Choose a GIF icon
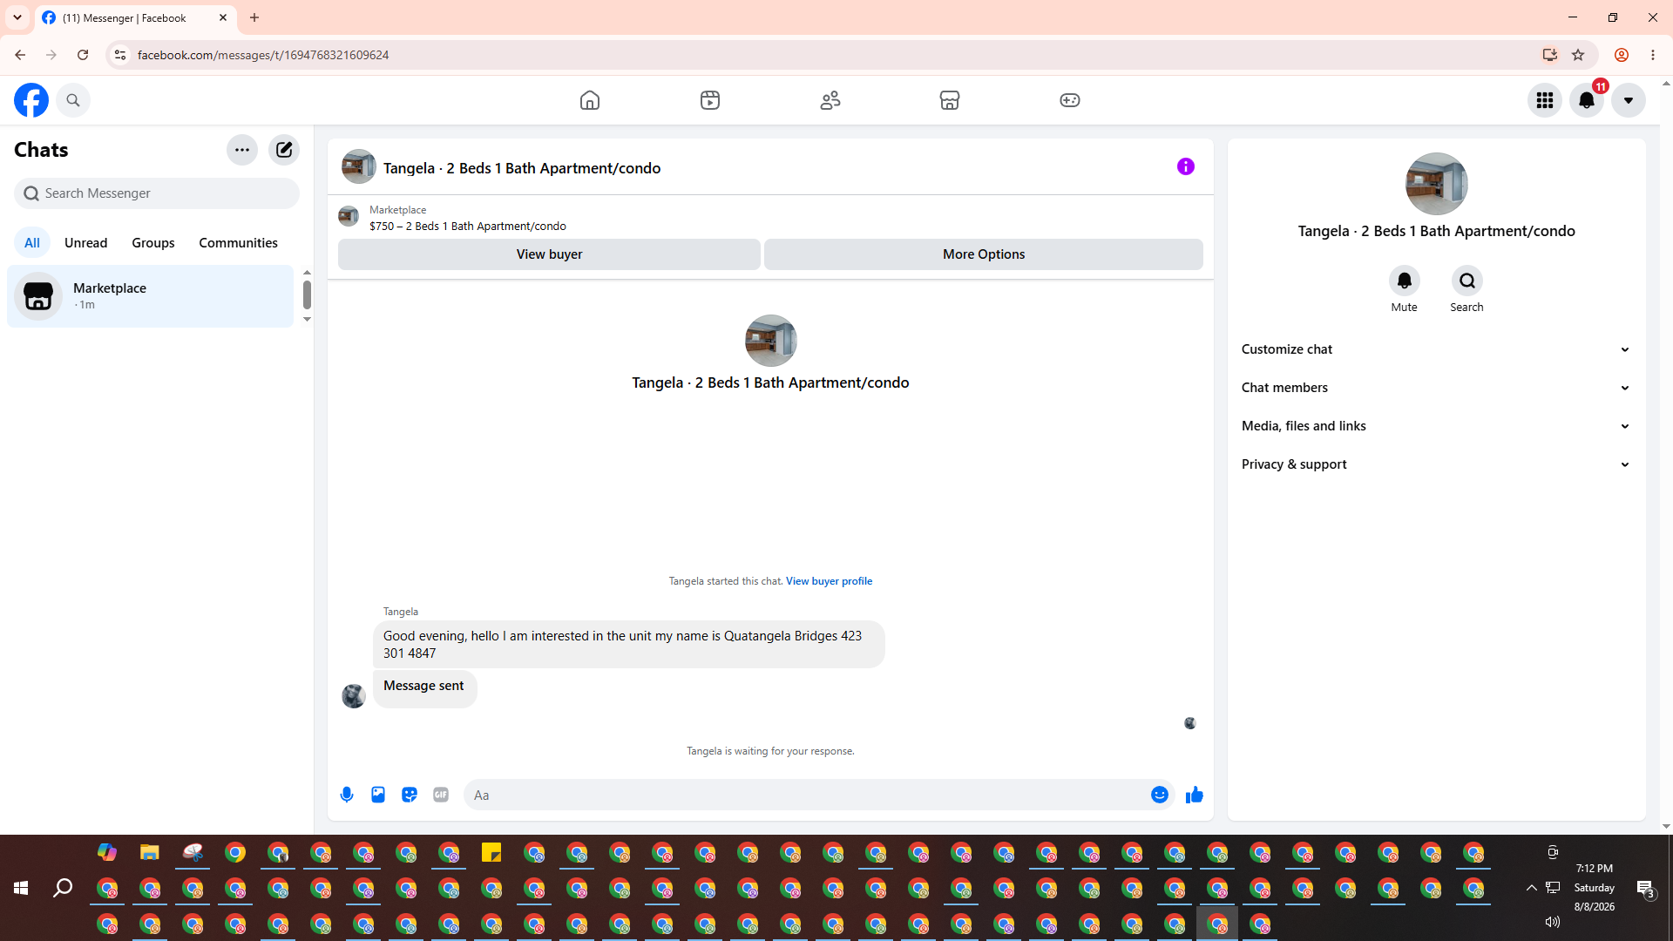 [441, 795]
